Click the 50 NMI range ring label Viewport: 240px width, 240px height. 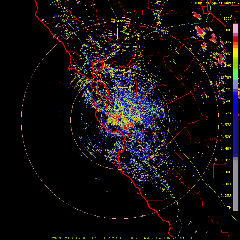[120, 70]
